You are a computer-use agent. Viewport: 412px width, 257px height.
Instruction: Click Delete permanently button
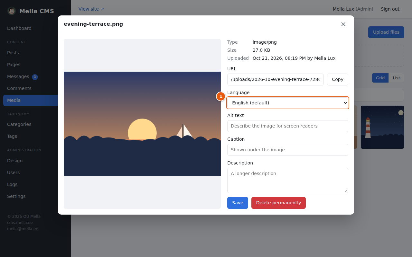(278, 203)
